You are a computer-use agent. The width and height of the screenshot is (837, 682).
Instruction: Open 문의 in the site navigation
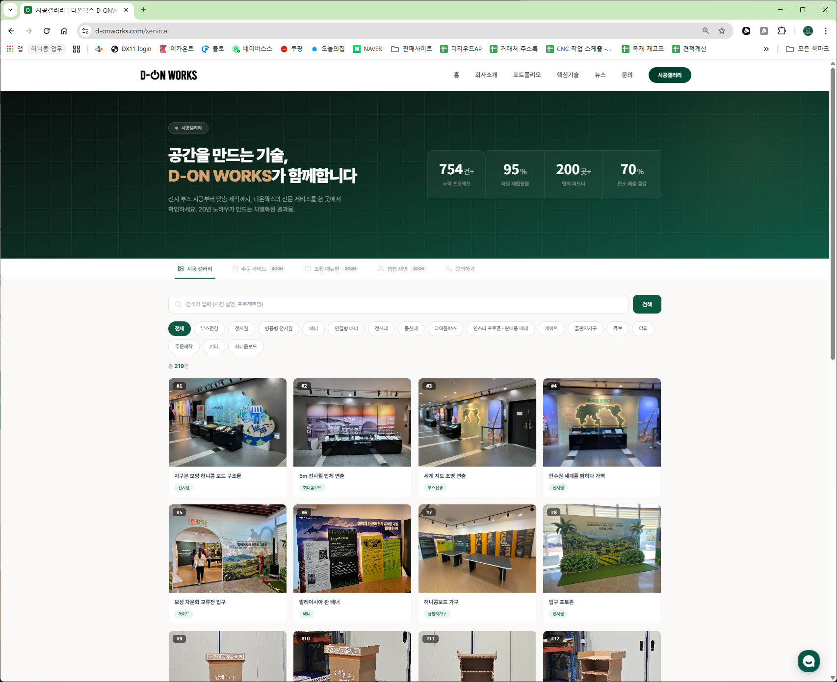coord(627,75)
